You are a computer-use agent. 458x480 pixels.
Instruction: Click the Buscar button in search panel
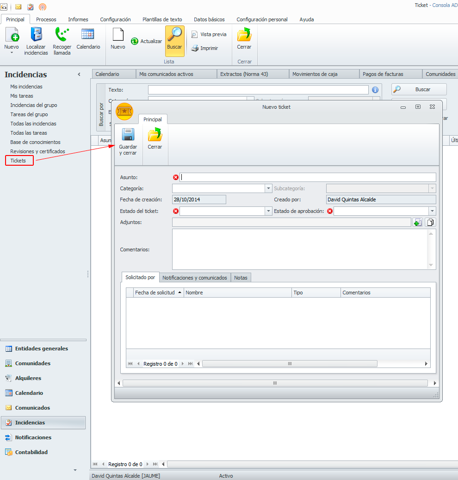(x=419, y=89)
